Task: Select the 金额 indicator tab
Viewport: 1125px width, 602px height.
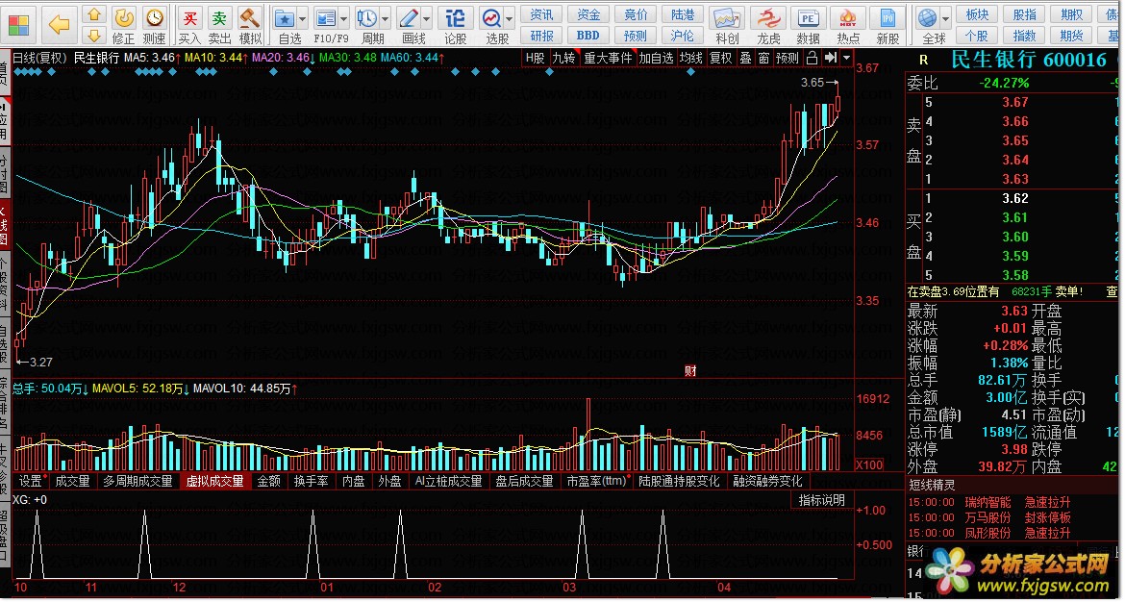Action: [269, 482]
